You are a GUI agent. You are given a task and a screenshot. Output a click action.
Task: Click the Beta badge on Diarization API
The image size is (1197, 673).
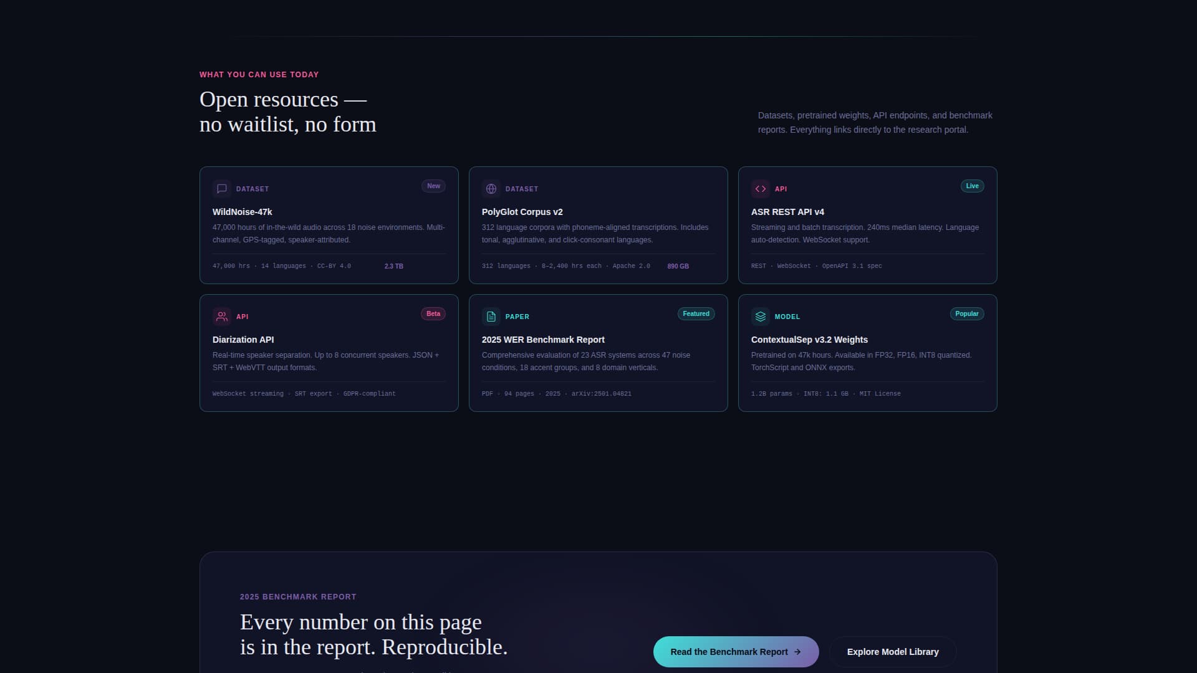click(x=433, y=313)
